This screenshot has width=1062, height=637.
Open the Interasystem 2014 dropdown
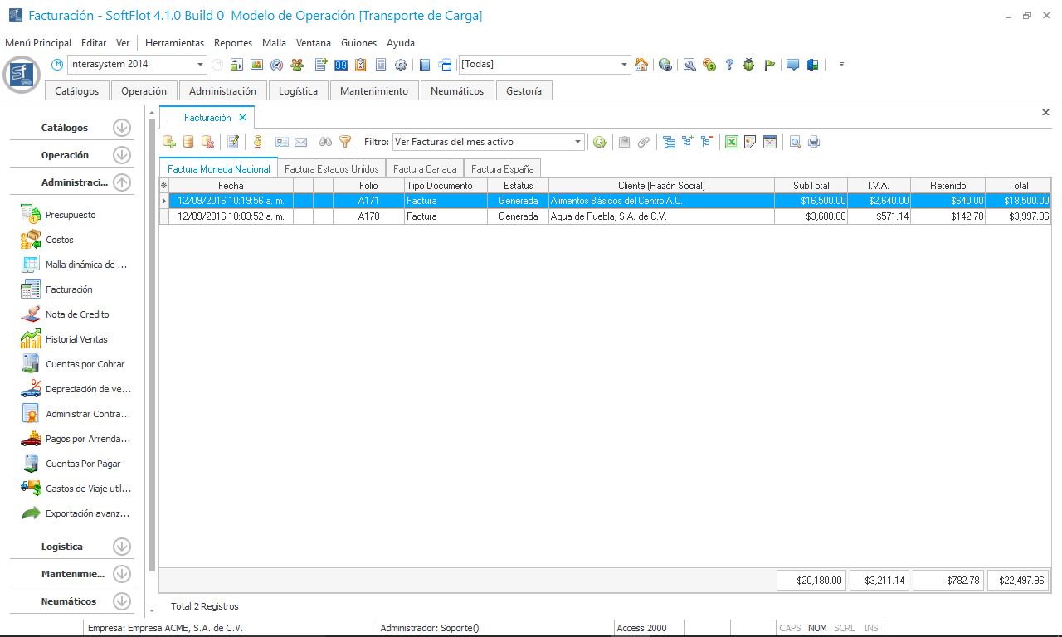(x=201, y=65)
